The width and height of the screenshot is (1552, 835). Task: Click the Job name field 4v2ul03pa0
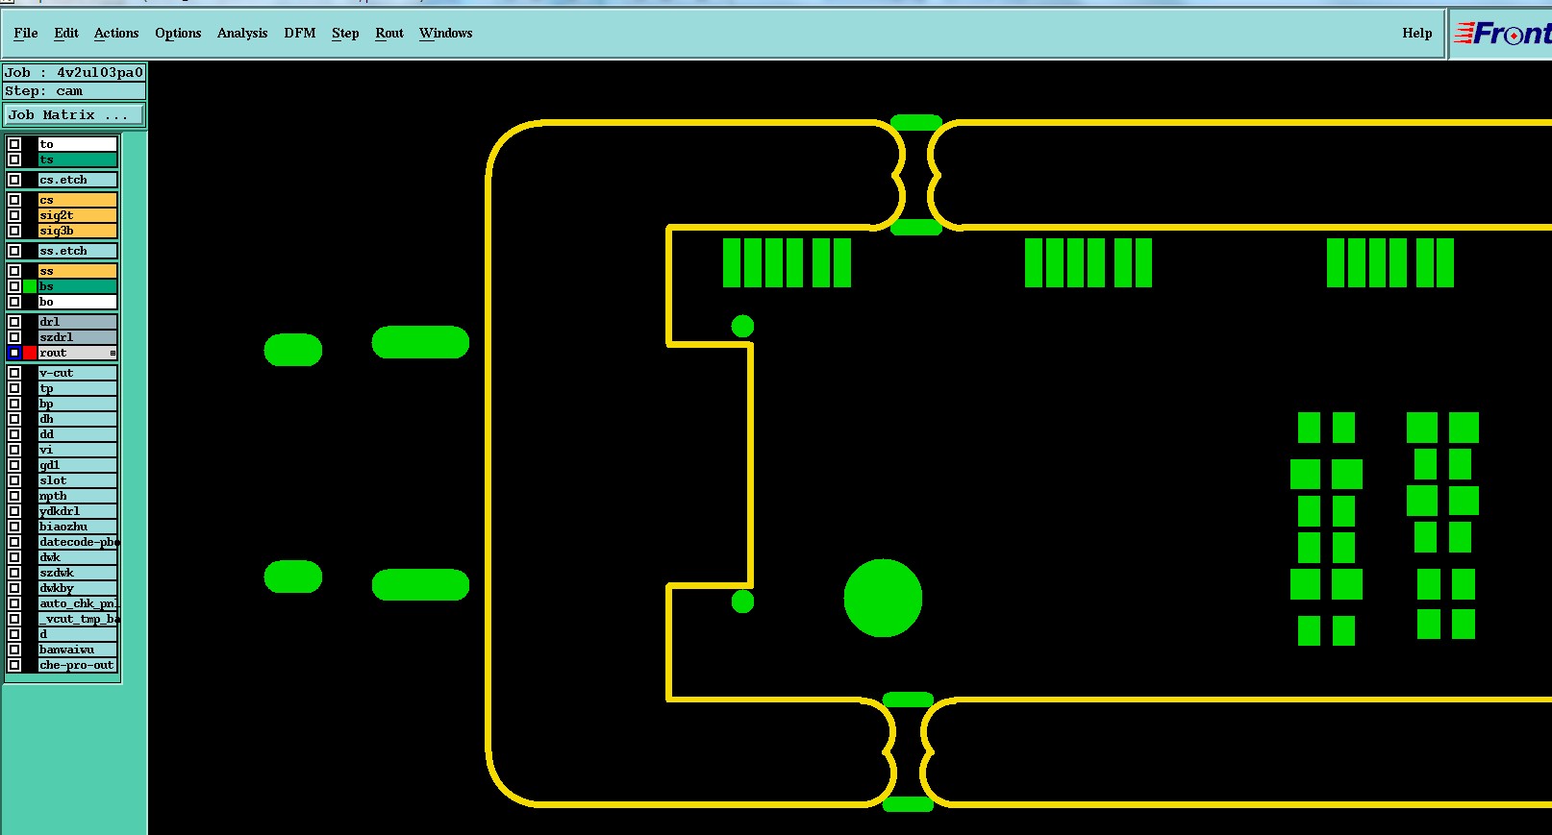coord(74,72)
